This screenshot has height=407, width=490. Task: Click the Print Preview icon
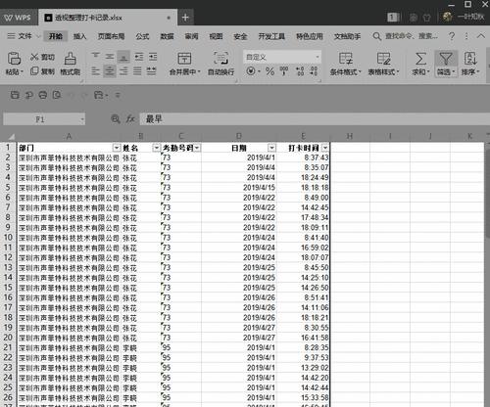click(57, 95)
